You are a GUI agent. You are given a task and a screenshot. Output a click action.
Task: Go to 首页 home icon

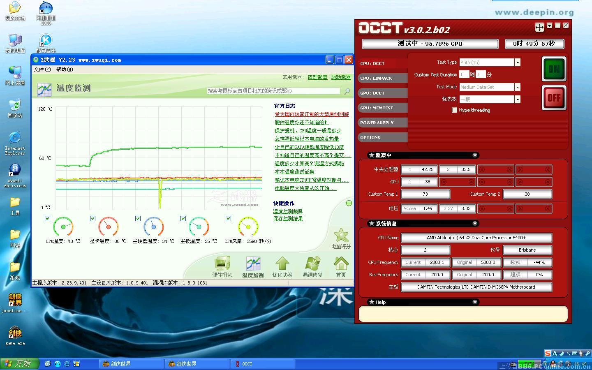(x=341, y=266)
